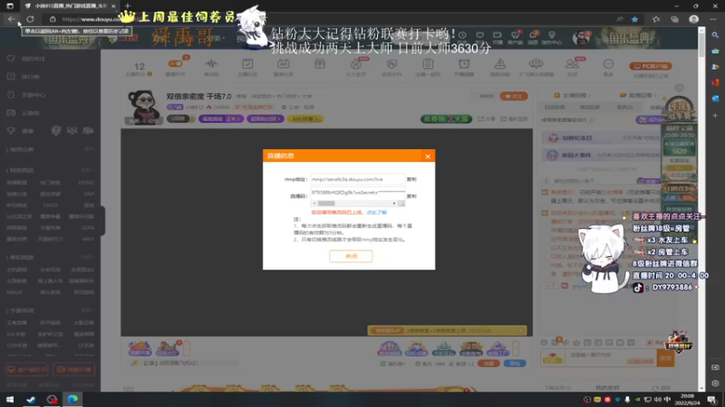Open Steam from the taskbar

(31, 400)
